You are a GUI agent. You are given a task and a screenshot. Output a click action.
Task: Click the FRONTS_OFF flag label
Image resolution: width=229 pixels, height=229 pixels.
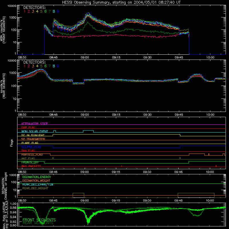coord(30,162)
